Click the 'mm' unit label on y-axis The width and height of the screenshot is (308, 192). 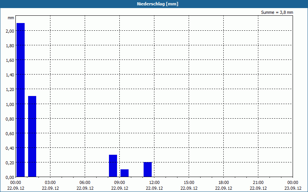[x=11, y=18]
